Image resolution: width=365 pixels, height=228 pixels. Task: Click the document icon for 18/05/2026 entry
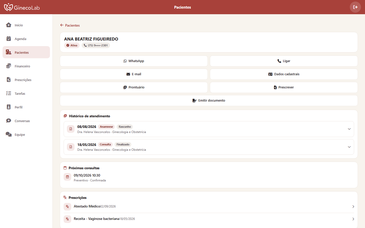(x=71, y=147)
